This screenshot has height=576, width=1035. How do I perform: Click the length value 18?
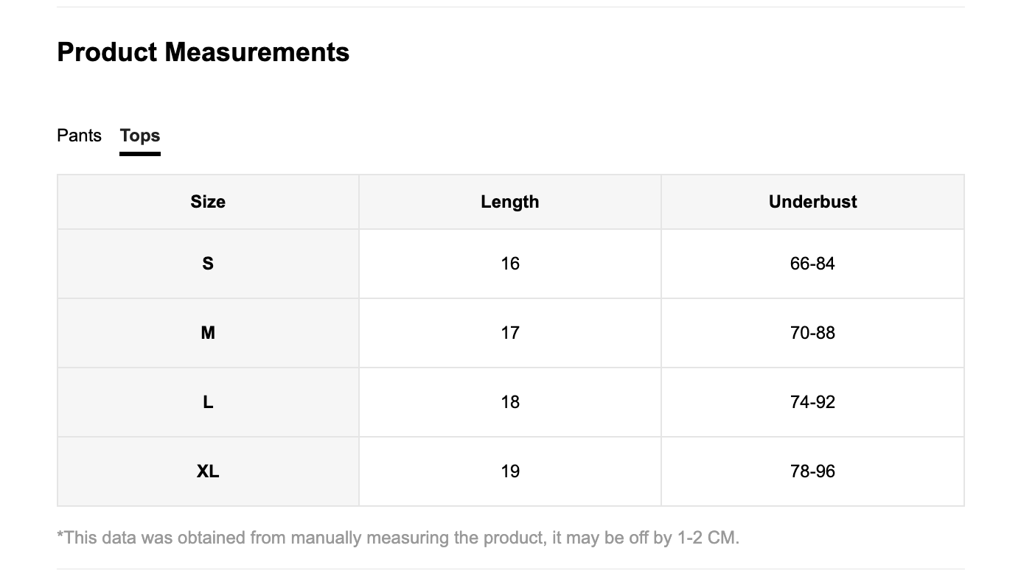[510, 402]
